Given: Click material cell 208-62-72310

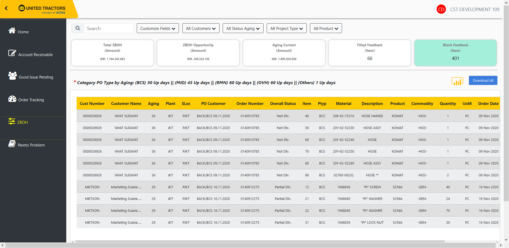Looking at the screenshot, I should pos(344,116).
